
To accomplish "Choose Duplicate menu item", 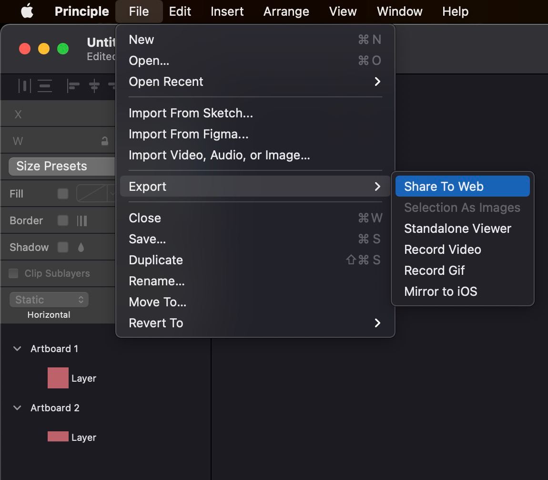I will (x=255, y=260).
